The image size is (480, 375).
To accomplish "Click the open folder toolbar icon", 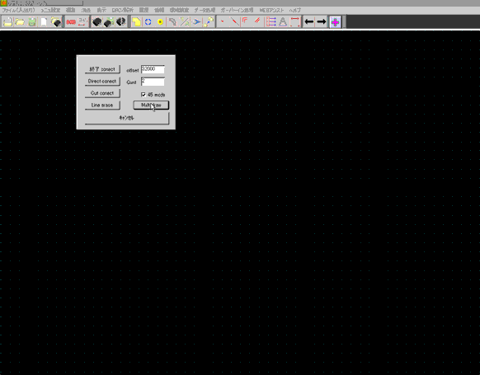I will (x=20, y=22).
